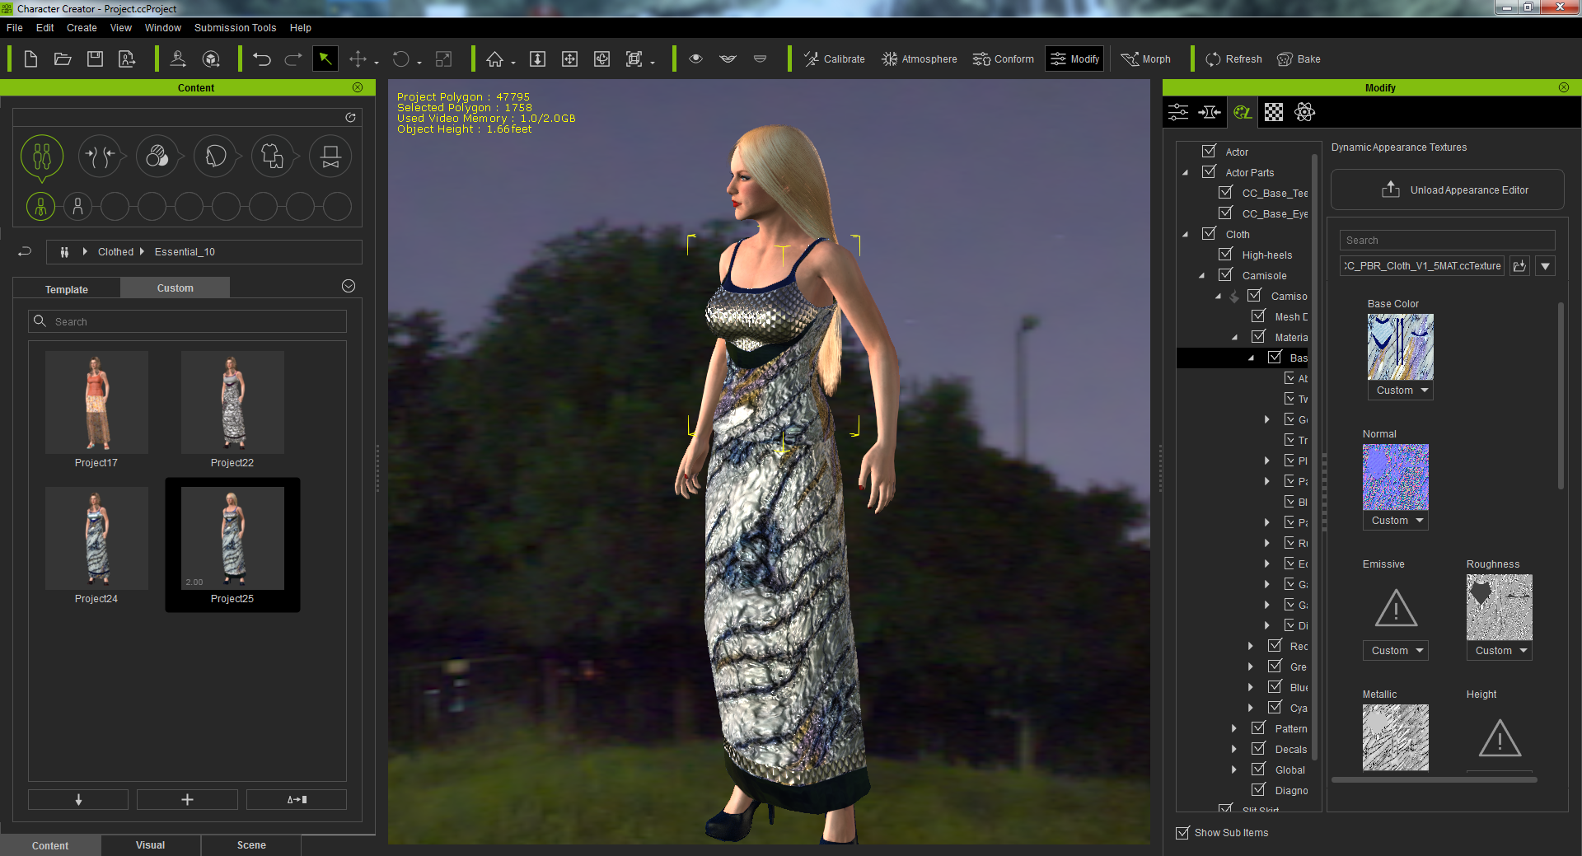Toggle the Decals checkbox

pos(1259,749)
